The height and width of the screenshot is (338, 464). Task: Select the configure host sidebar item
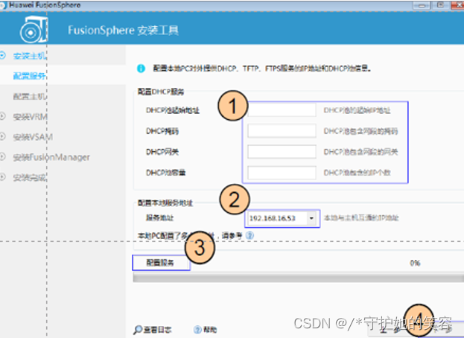pyautogui.click(x=30, y=96)
